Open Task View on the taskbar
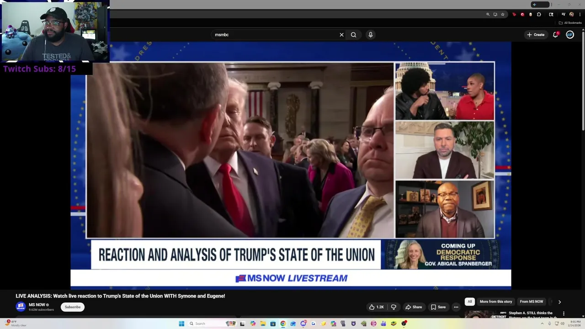This screenshot has width=585, height=329. 242,324
